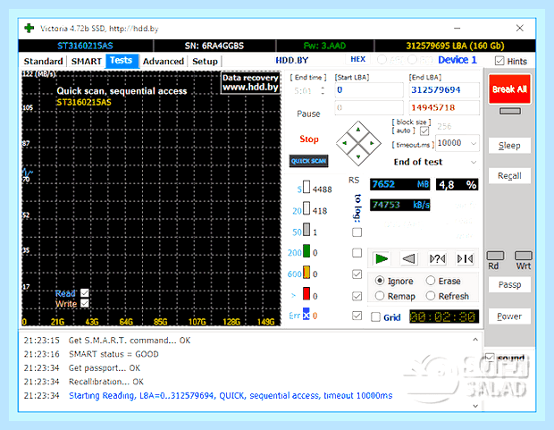
Task: Toggle the Read graph checkbox
Action: [x=85, y=293]
